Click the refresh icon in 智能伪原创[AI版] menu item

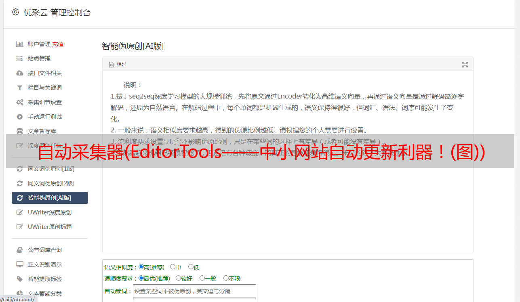19,198
